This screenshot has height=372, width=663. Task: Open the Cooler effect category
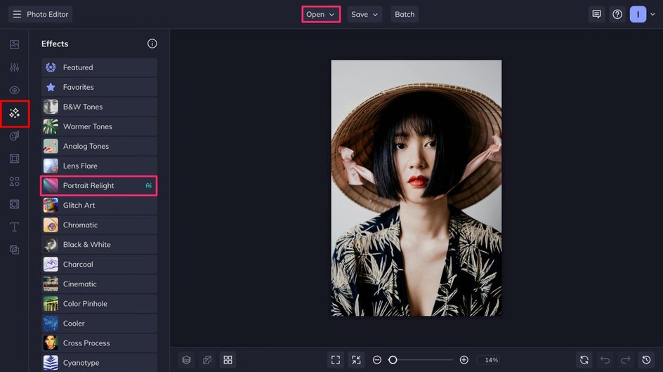pos(99,324)
